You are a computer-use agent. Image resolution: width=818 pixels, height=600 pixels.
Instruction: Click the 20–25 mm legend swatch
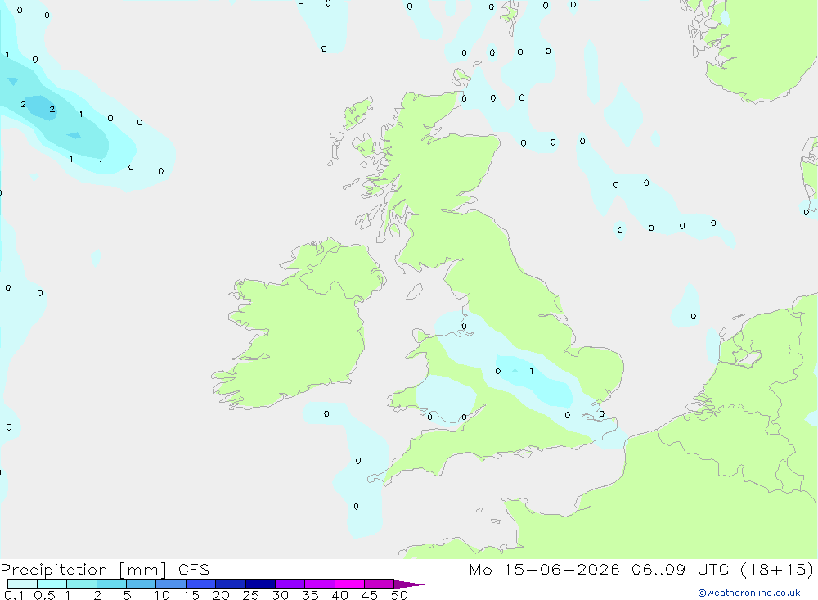click(231, 584)
